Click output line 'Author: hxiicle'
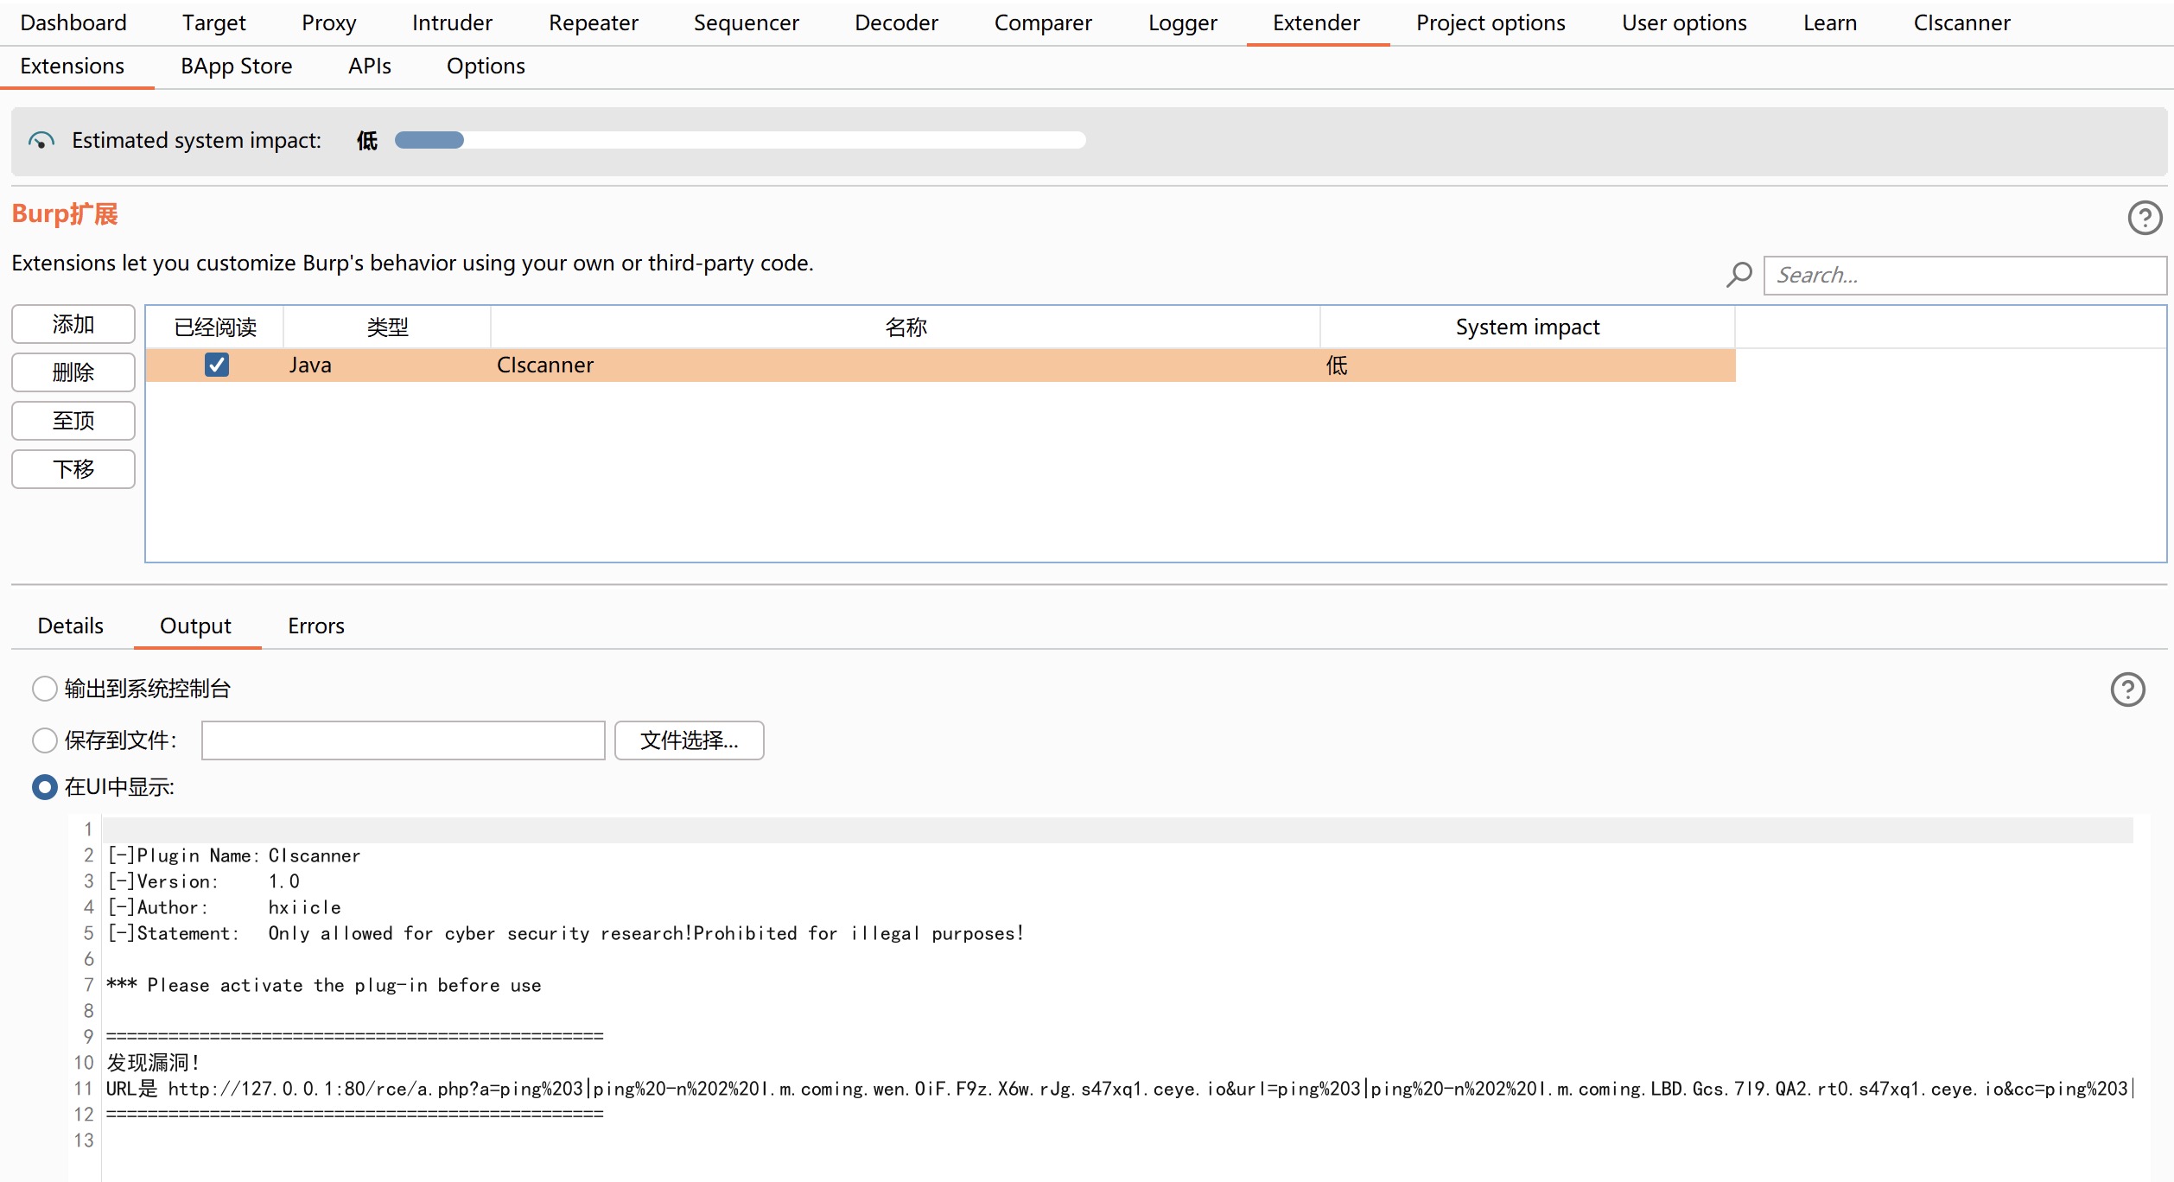Screen dimensions: 2174x1182 point(224,907)
